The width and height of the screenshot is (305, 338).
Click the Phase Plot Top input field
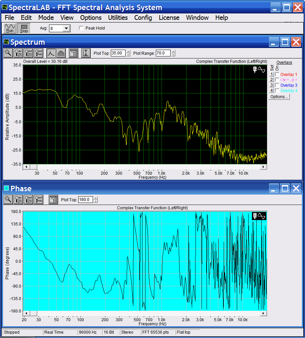85,200
